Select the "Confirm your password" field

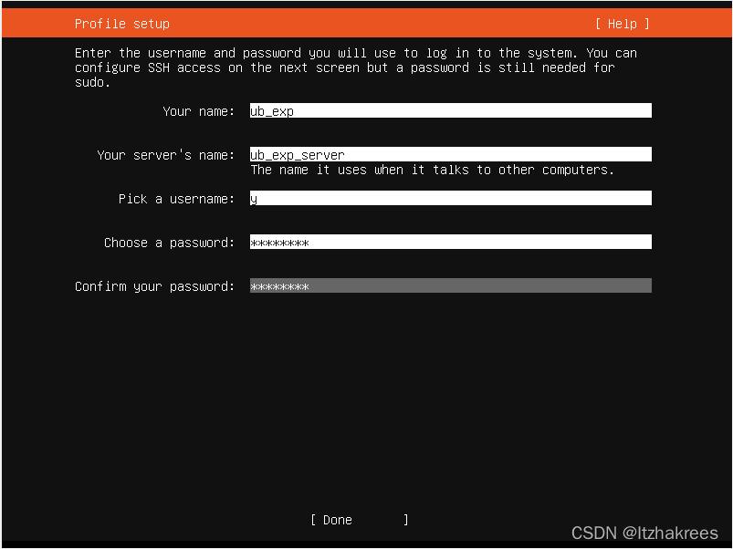(451, 285)
